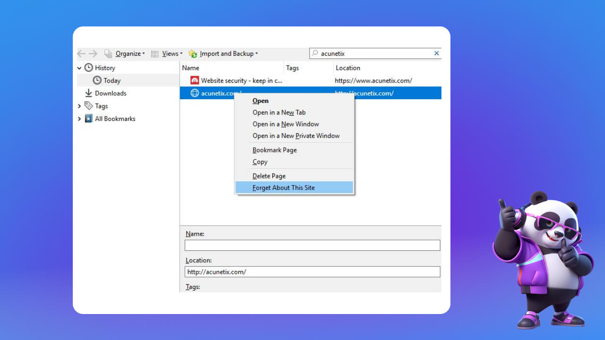Viewport: 605px width, 340px height.
Task: Click the Views list icon
Action: pos(155,54)
